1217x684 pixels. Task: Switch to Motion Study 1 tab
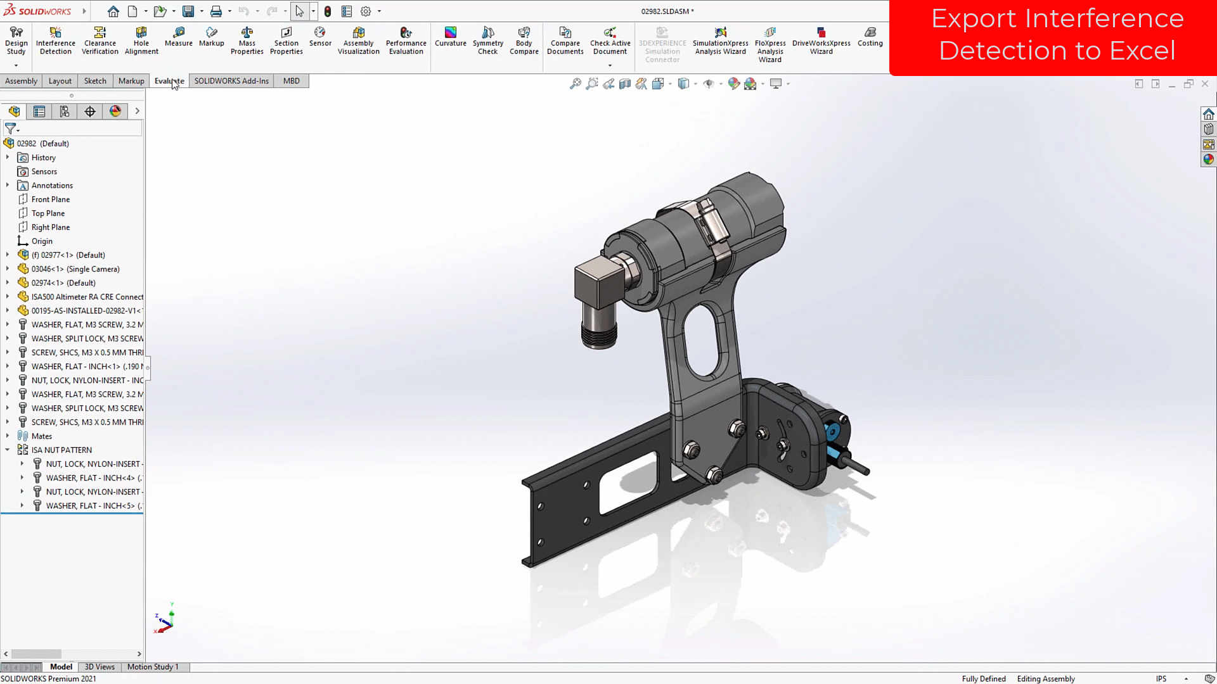click(x=153, y=667)
